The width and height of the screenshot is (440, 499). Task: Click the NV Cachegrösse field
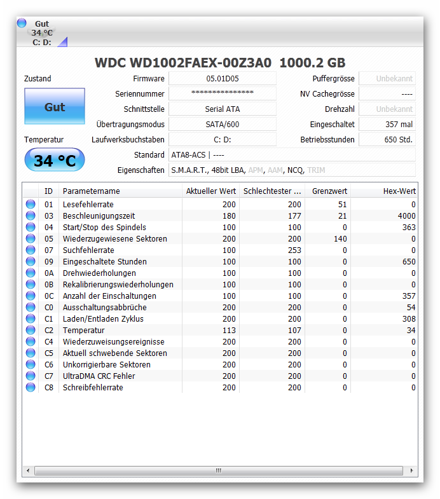pyautogui.click(x=387, y=93)
